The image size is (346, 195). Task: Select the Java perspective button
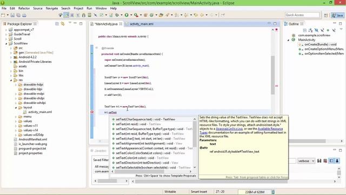tap(337, 15)
